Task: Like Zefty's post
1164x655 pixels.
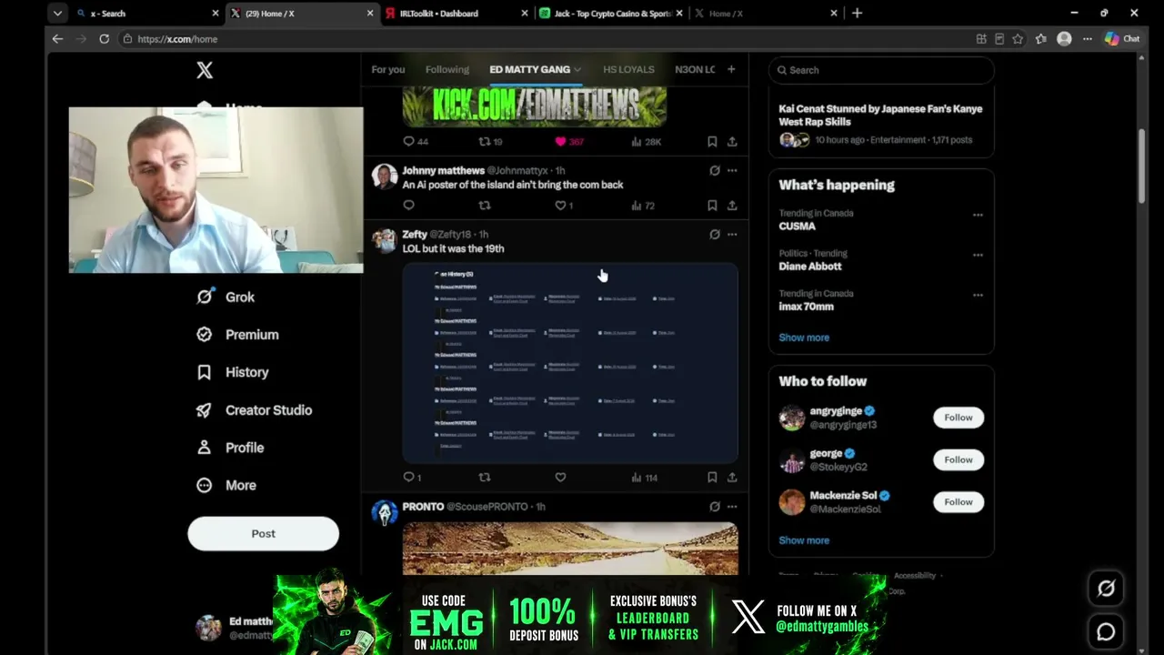Action: [560, 478]
